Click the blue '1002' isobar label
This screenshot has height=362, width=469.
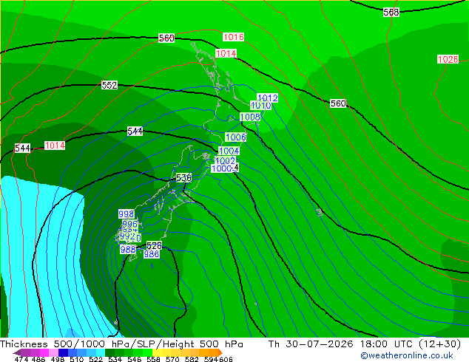click(x=225, y=161)
